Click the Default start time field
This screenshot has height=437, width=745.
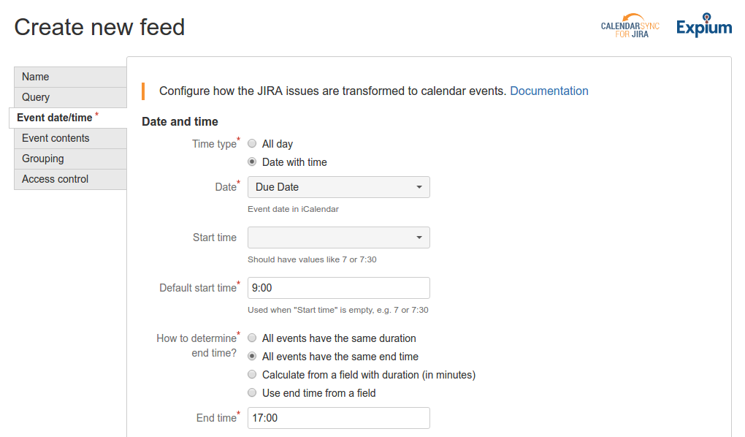coord(338,288)
